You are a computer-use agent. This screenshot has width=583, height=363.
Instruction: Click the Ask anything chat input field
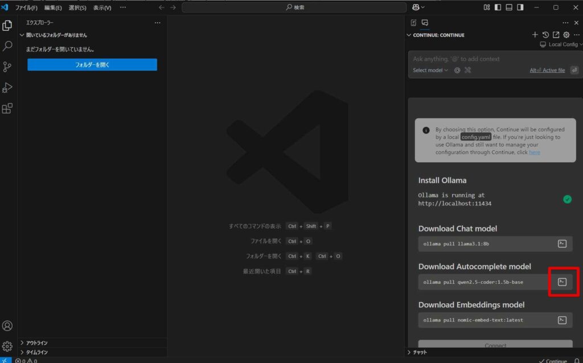[490, 58]
